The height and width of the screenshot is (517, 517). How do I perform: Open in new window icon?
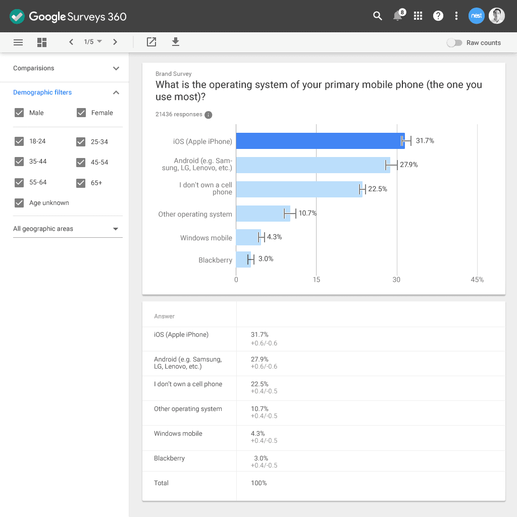[x=151, y=42]
